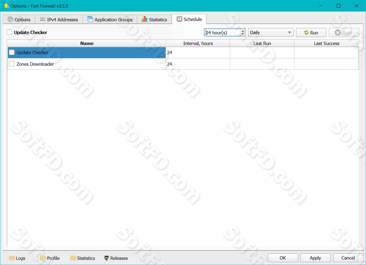Minimize the Options window
The image size is (366, 265).
coord(321,6)
